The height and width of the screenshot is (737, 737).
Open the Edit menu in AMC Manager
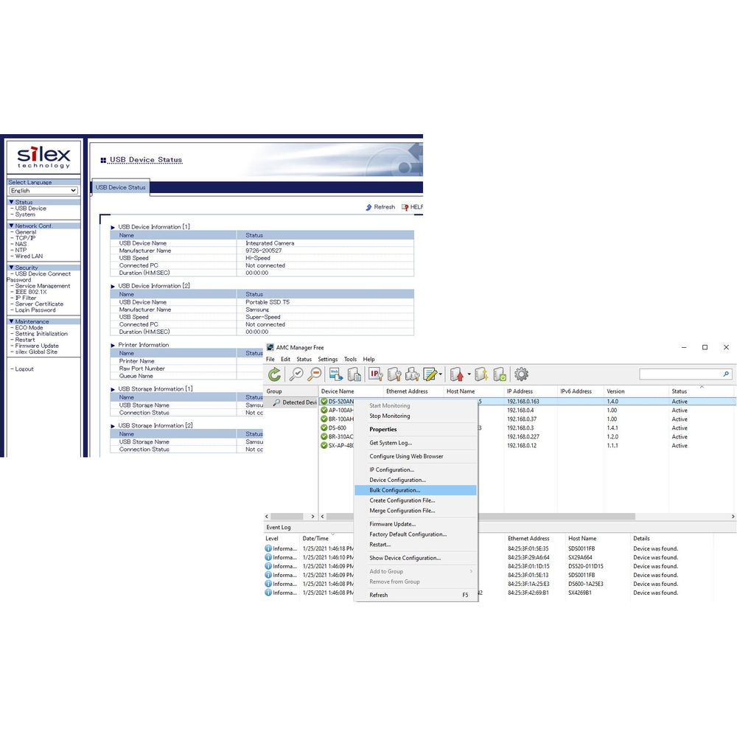tap(285, 359)
